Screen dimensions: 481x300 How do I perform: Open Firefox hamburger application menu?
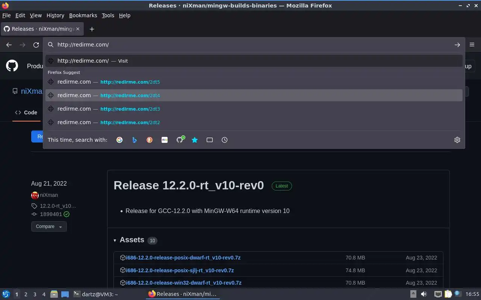[x=472, y=45]
